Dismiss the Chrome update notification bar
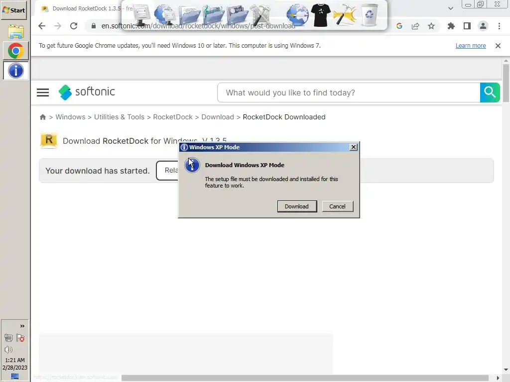 coord(498,46)
